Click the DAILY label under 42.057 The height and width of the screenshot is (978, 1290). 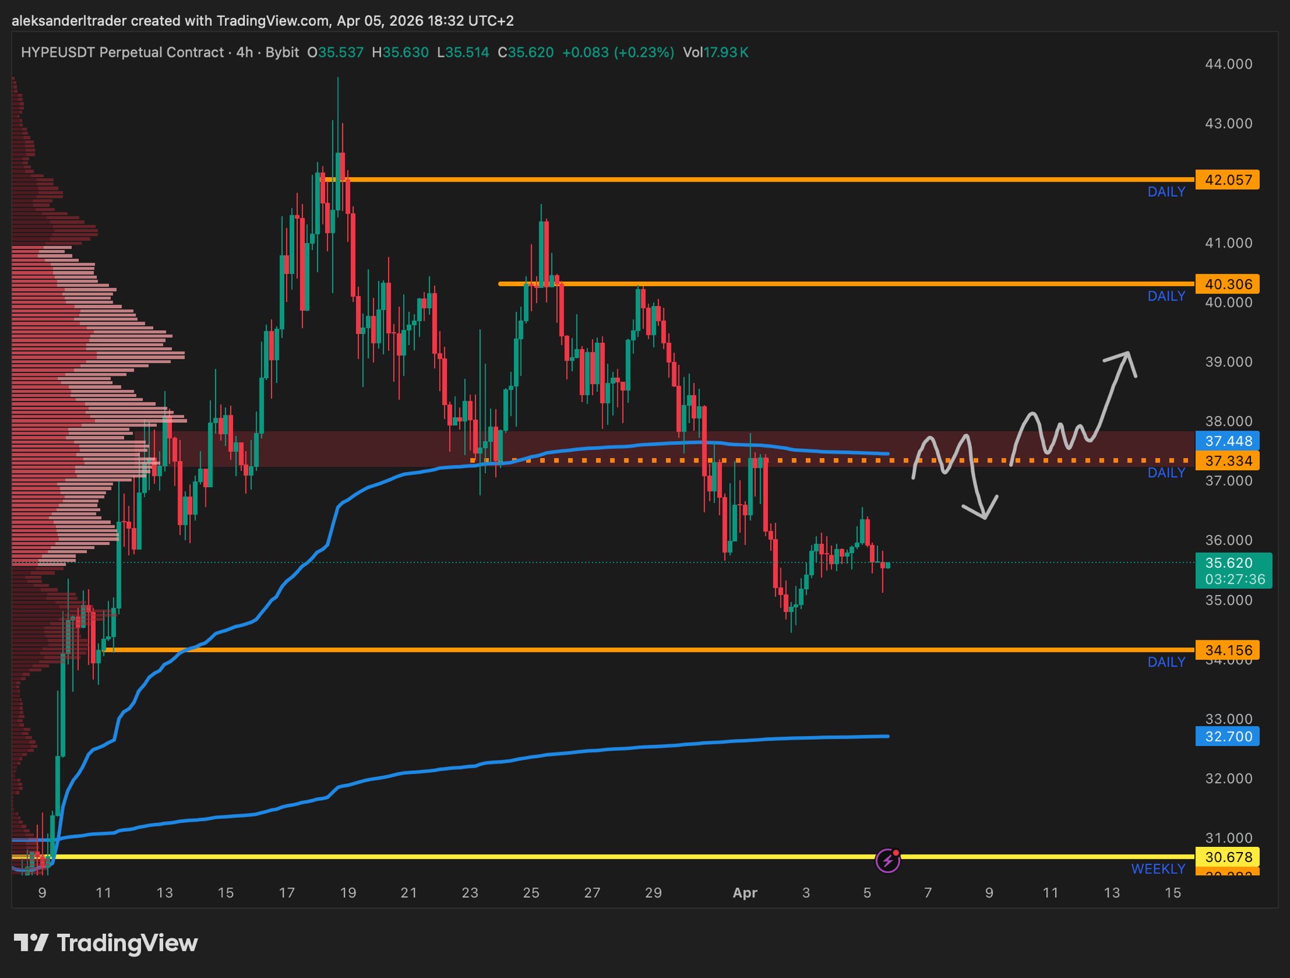point(1166,192)
